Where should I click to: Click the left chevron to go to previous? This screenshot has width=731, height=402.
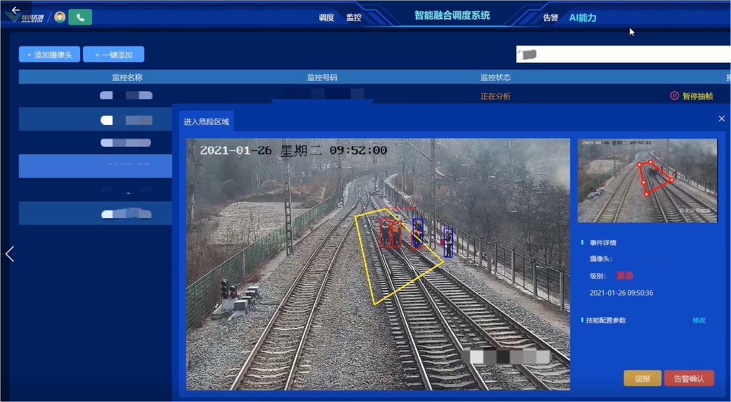tap(10, 254)
